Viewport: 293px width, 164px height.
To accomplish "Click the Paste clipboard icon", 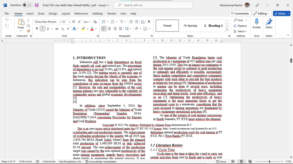I will 21,22.
